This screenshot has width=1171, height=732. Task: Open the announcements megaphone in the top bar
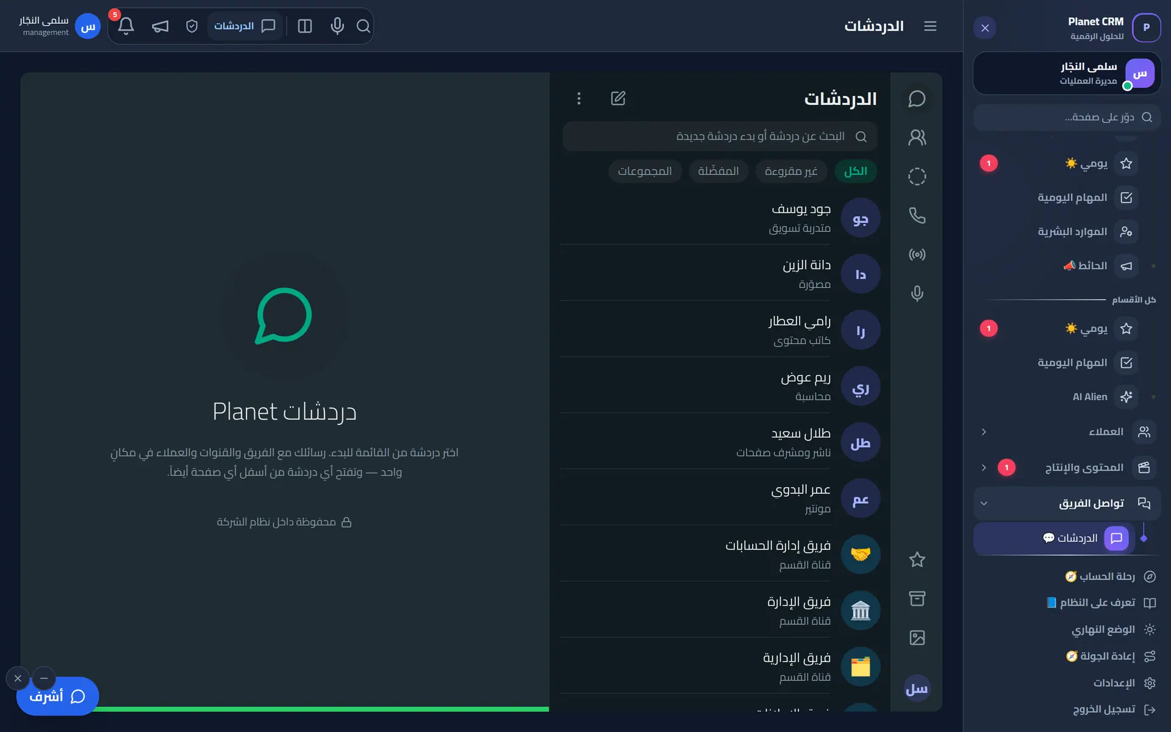pos(160,26)
